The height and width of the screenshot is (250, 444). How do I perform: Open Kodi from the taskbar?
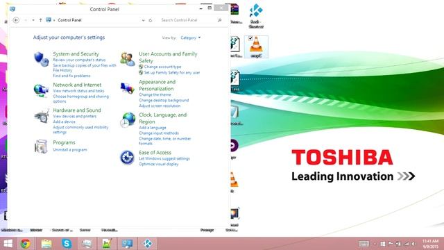pos(147,244)
